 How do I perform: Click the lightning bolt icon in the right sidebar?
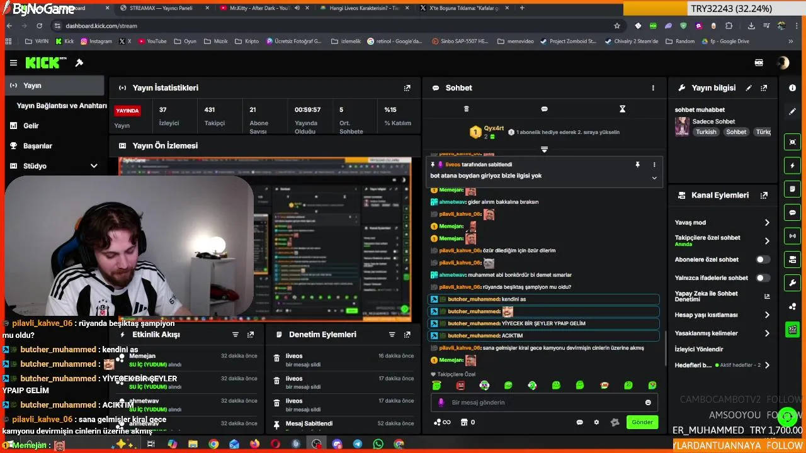[792, 165]
